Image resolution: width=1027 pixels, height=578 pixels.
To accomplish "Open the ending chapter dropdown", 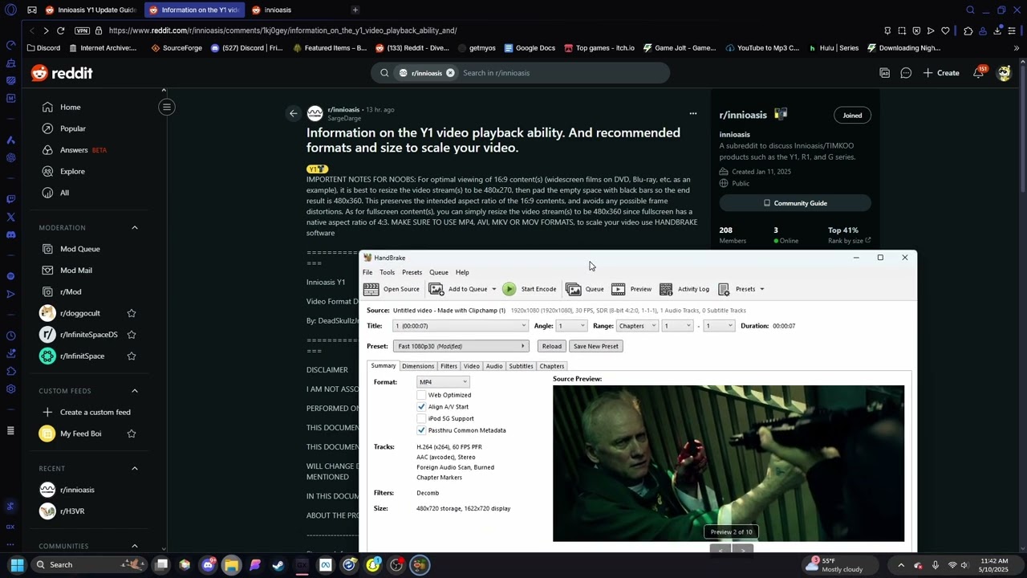I will click(719, 326).
